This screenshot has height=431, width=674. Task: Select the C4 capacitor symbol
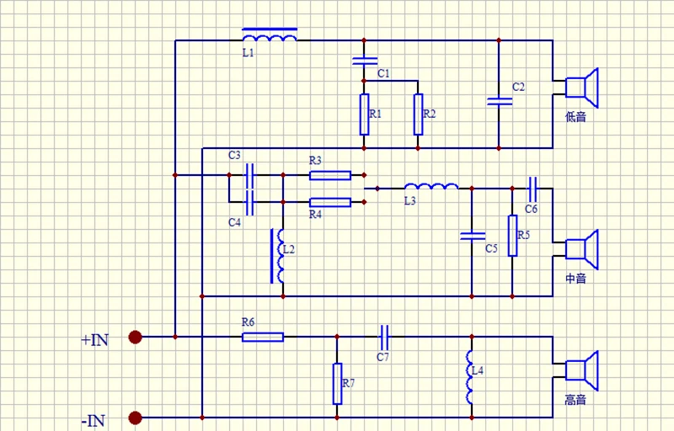tap(249, 202)
